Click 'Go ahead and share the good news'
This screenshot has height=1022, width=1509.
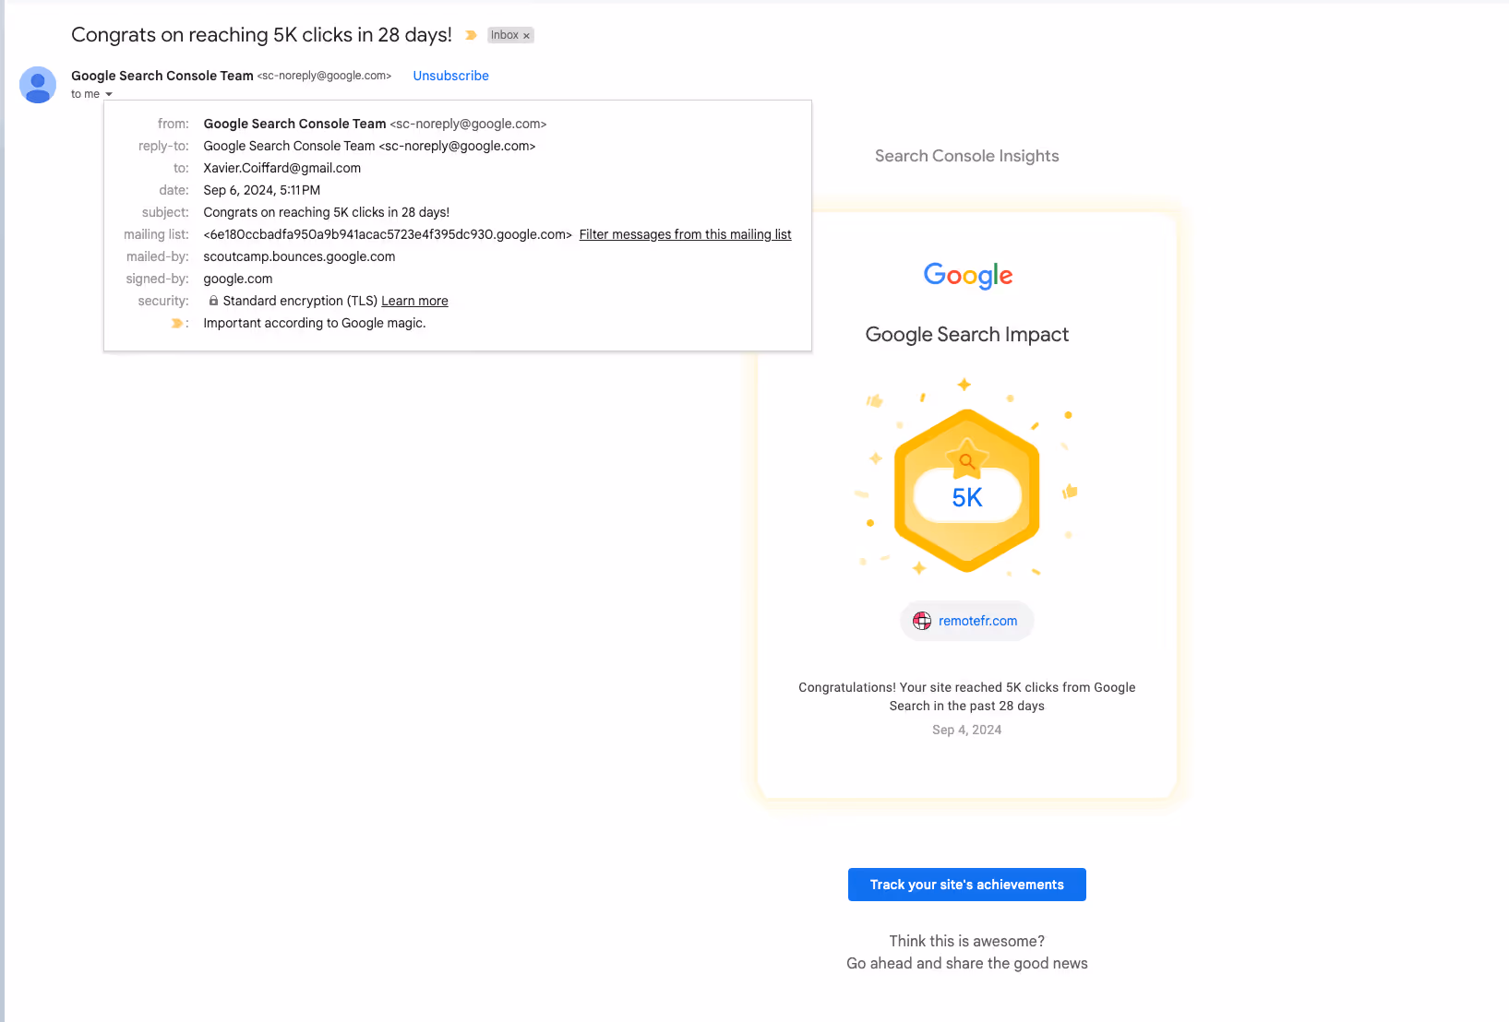[x=966, y=963]
